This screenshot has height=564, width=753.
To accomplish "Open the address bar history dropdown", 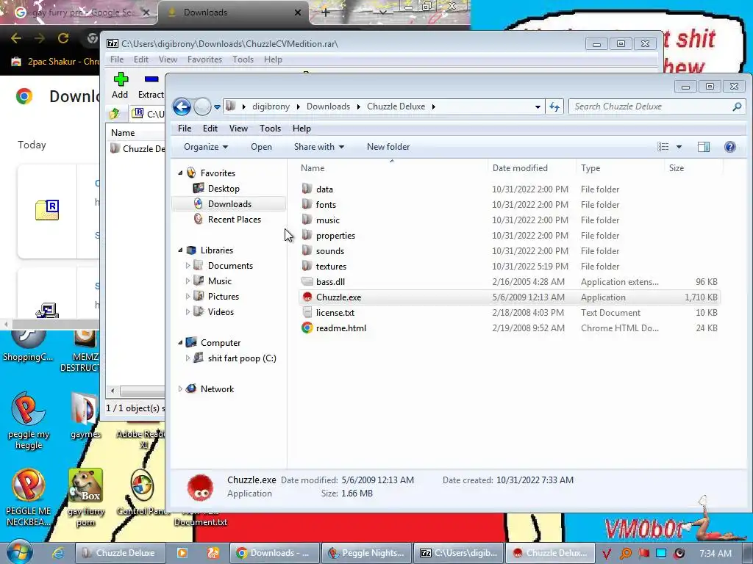I will (x=538, y=107).
